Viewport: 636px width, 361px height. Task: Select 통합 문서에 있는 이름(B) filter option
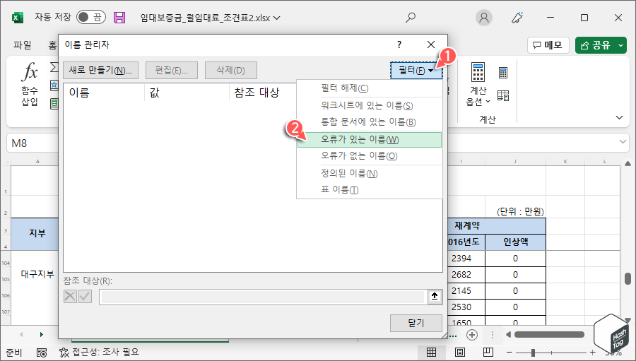coord(370,122)
